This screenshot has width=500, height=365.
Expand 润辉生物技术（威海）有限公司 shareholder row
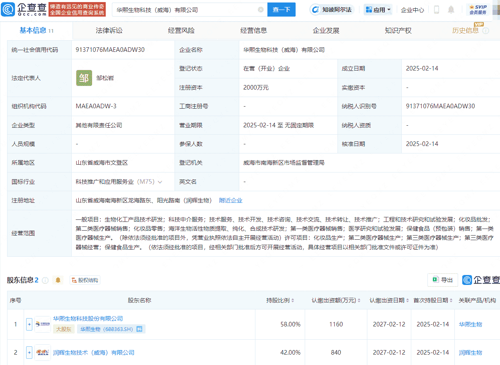tap(29, 352)
